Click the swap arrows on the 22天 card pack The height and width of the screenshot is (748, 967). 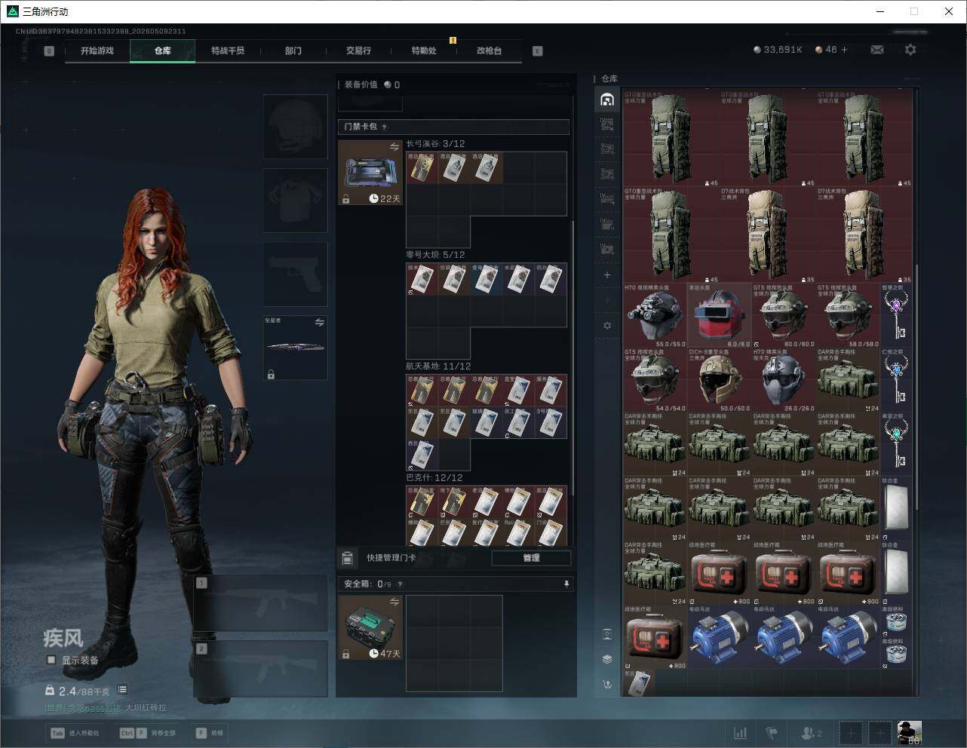(x=394, y=147)
